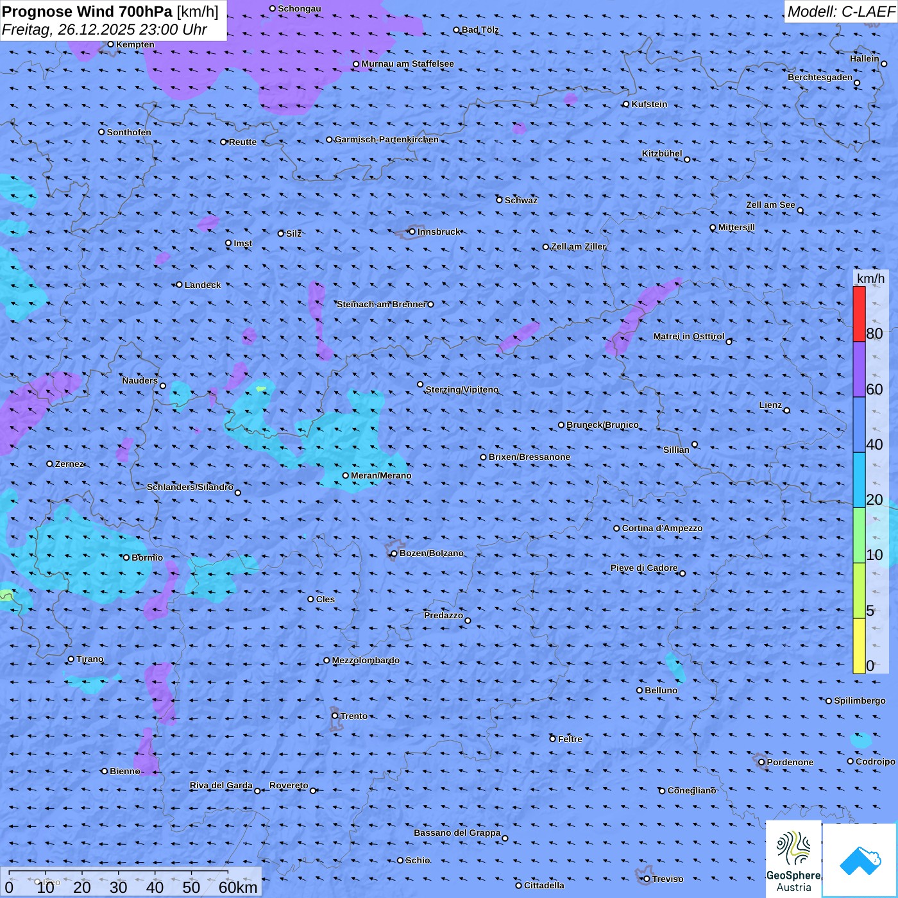Click the 'Steinach am Brenner' label

(x=381, y=304)
